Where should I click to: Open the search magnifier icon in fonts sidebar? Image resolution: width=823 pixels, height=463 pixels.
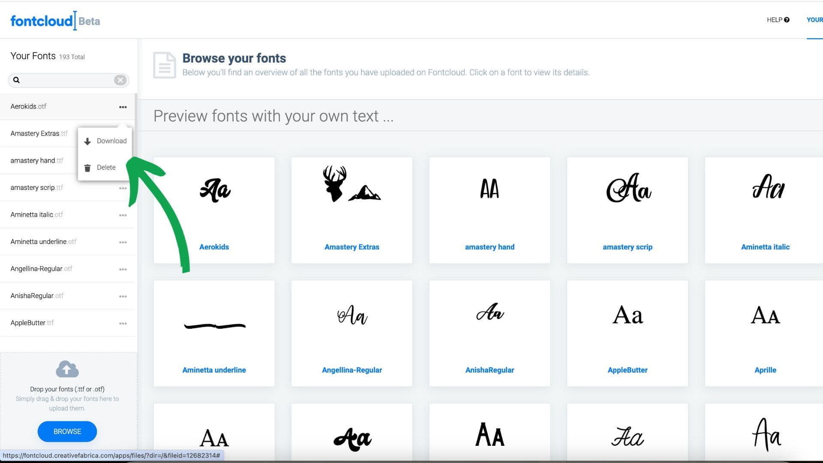click(x=16, y=80)
